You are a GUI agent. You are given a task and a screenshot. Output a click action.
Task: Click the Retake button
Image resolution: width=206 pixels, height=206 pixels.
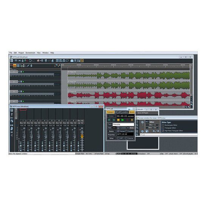tap(111, 131)
